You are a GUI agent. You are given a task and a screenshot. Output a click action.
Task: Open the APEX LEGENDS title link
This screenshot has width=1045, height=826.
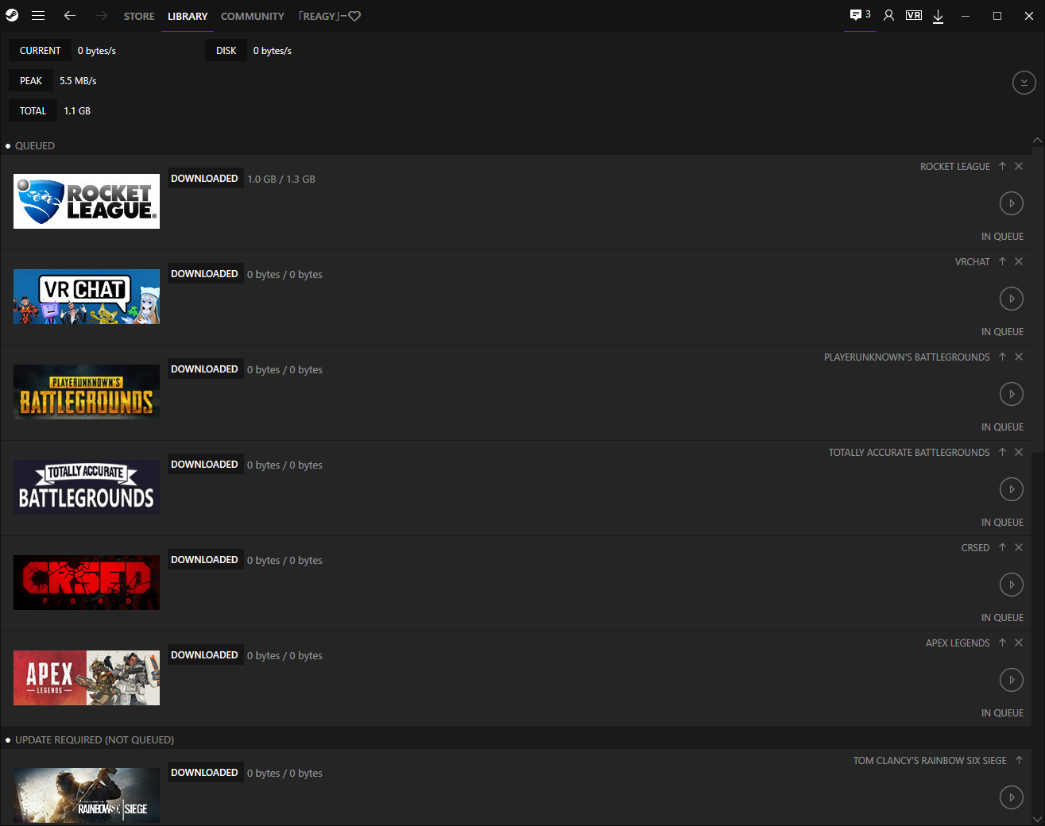(958, 643)
